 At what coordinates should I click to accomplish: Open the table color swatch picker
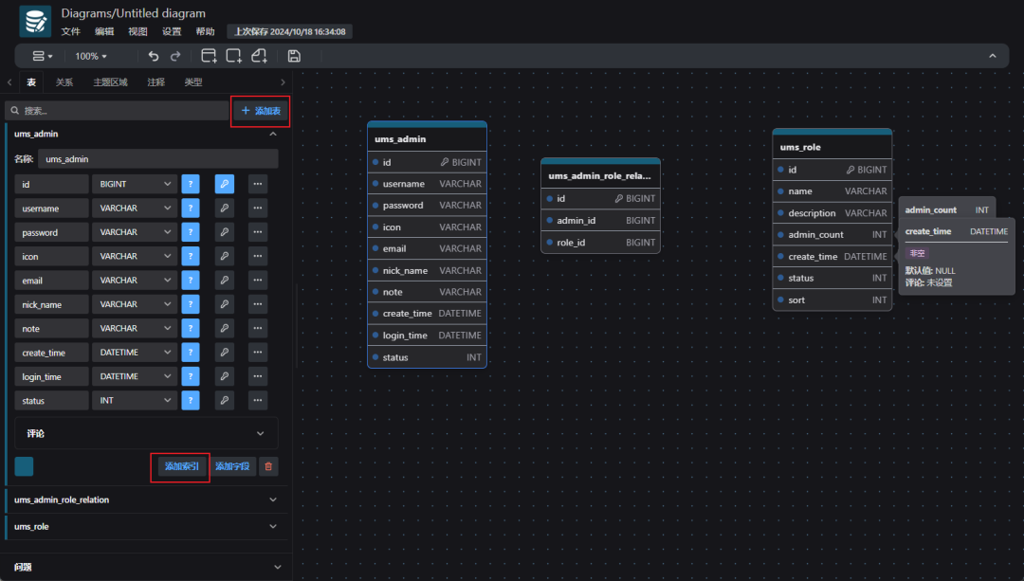click(24, 466)
